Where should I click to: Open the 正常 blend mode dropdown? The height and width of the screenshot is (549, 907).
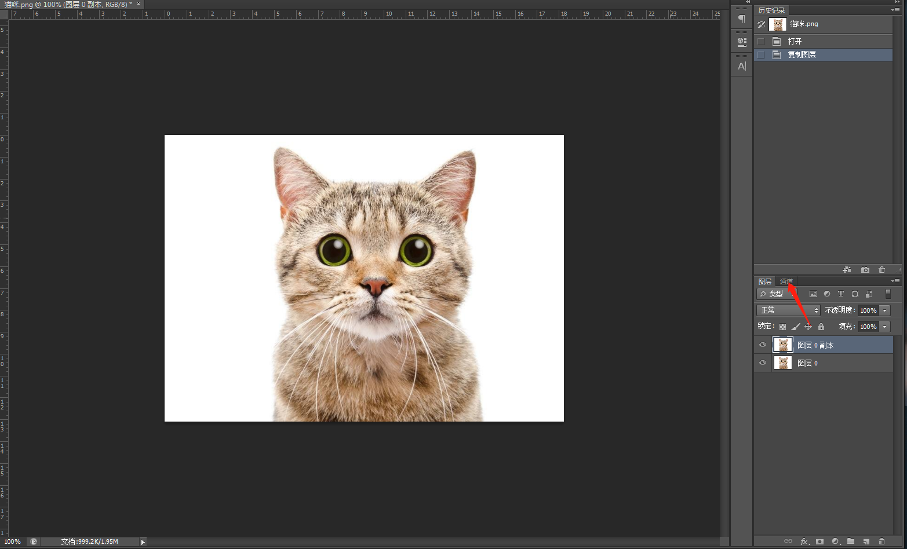click(x=788, y=310)
